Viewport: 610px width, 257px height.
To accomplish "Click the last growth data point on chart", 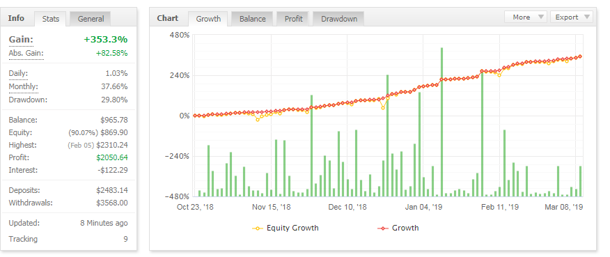I will 580,56.
